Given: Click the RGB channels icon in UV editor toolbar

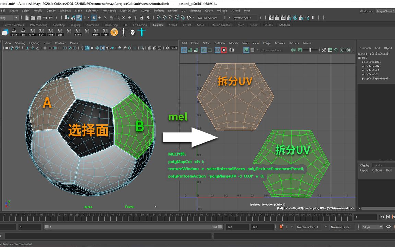Looking at the screenshot, I should (293, 50).
